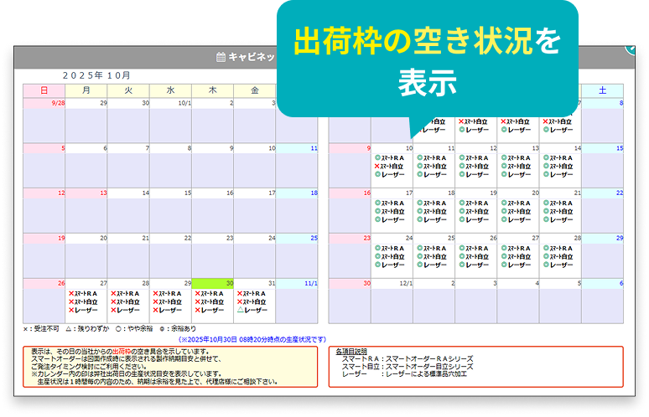Click the 木 Thursday column header
649x417 pixels.
[213, 90]
